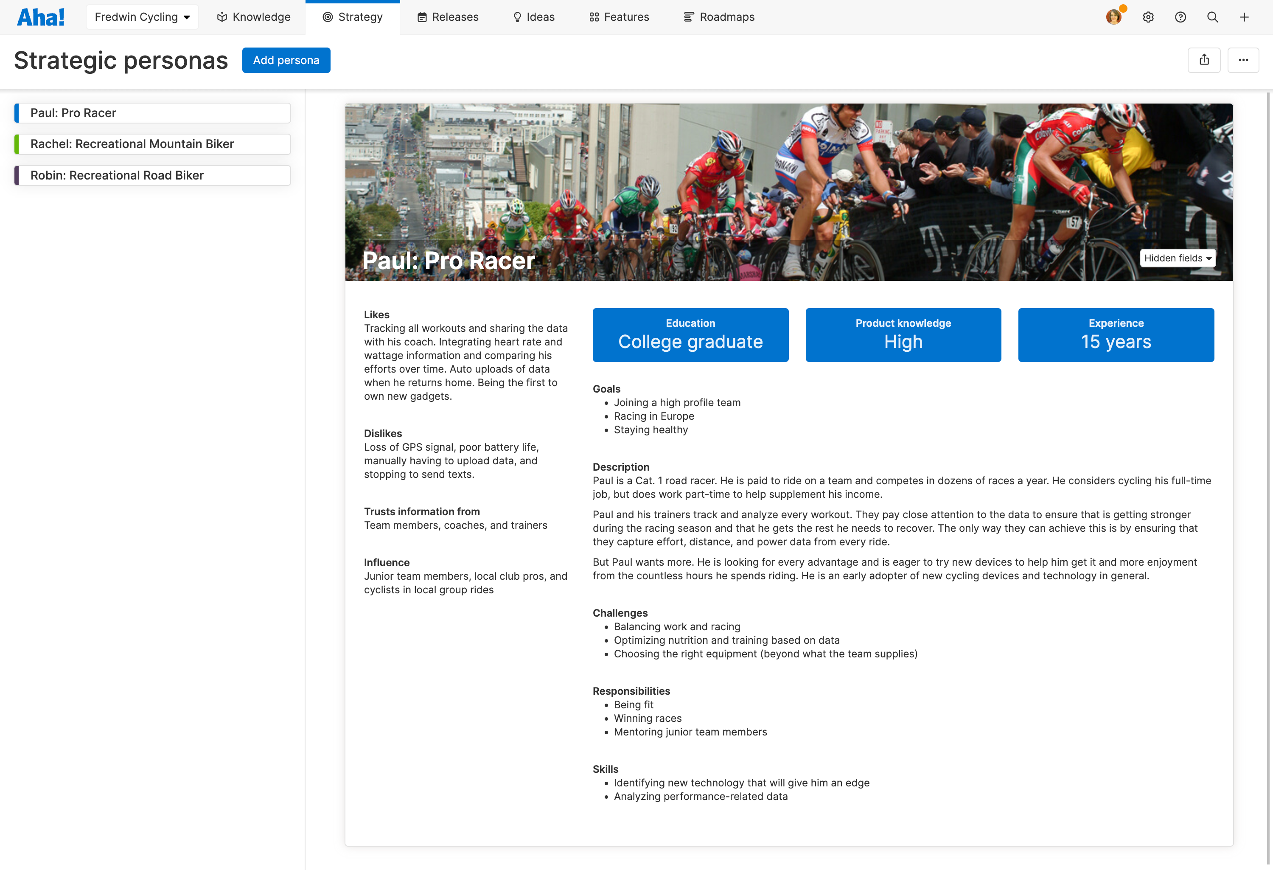Switch to the Strategy tab

coord(353,17)
